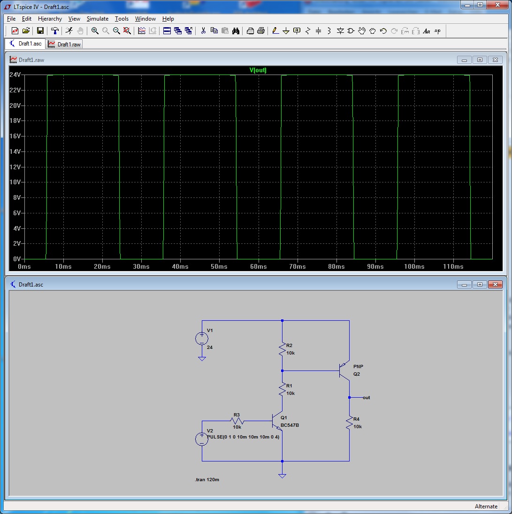Click the New Schematic toolbar icon
512x514 pixels.
[15, 31]
